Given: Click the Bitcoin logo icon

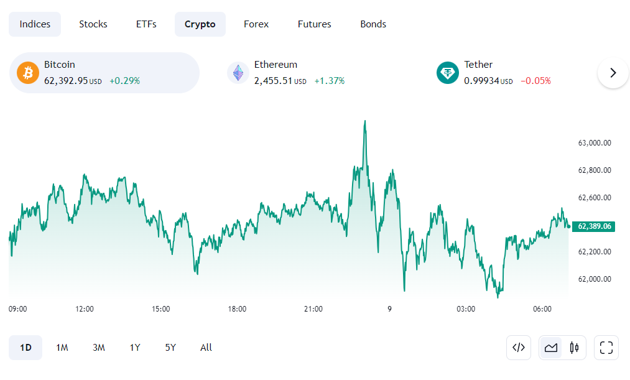Looking at the screenshot, I should [28, 73].
